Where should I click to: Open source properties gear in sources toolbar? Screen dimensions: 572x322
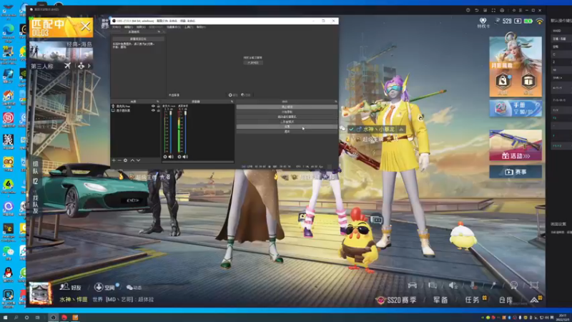pyautogui.click(x=126, y=160)
